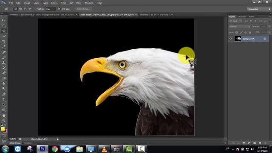Select the History Brush tool

click(4, 68)
